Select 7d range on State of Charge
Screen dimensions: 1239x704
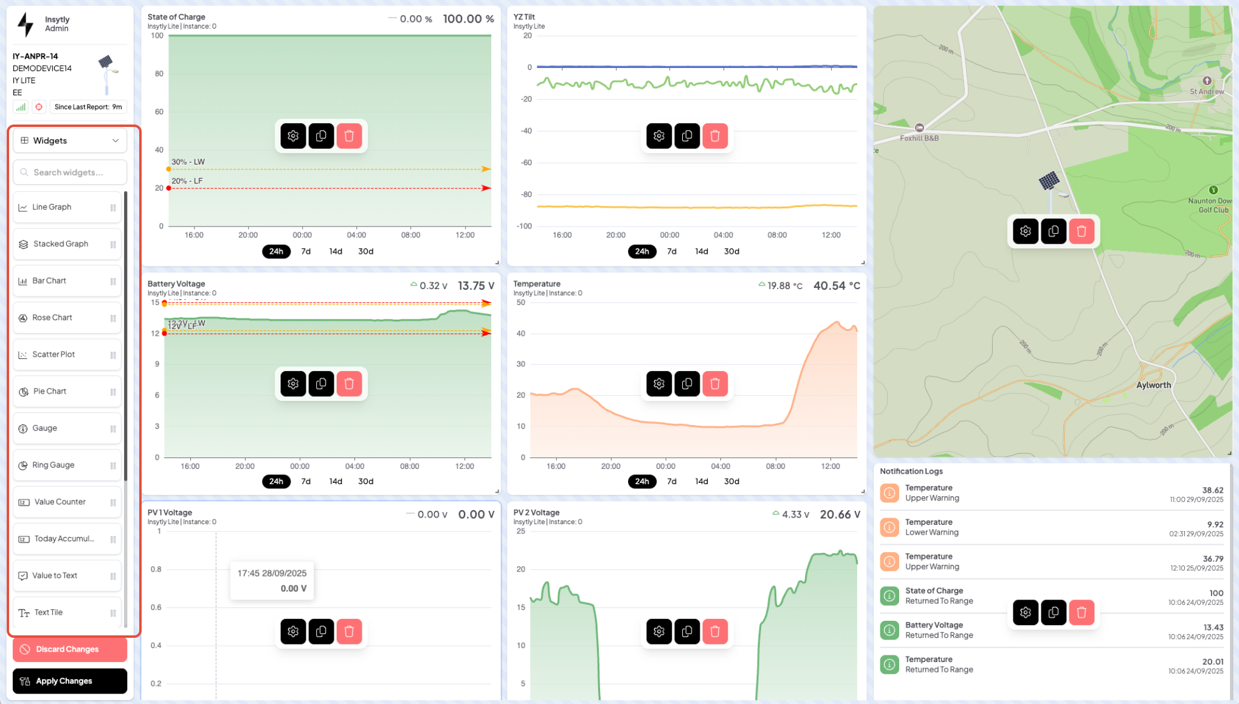306,251
